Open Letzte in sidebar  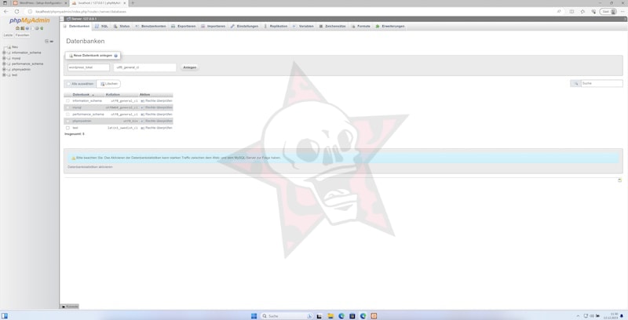tap(8, 35)
